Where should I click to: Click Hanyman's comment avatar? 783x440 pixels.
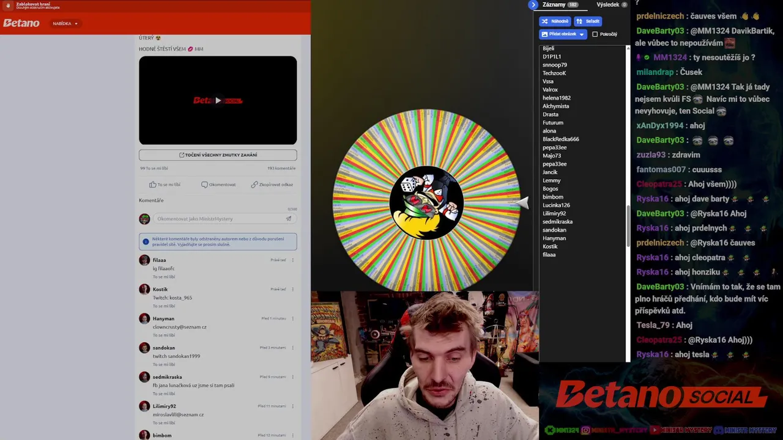point(144,319)
